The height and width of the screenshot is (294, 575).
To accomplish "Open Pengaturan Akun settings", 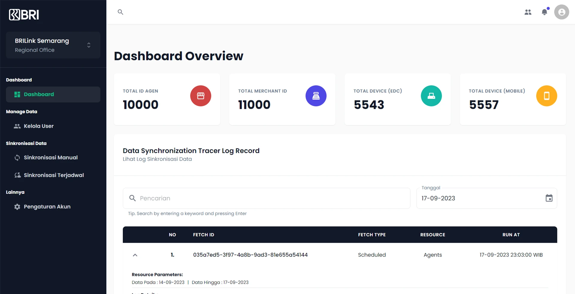I will click(47, 207).
